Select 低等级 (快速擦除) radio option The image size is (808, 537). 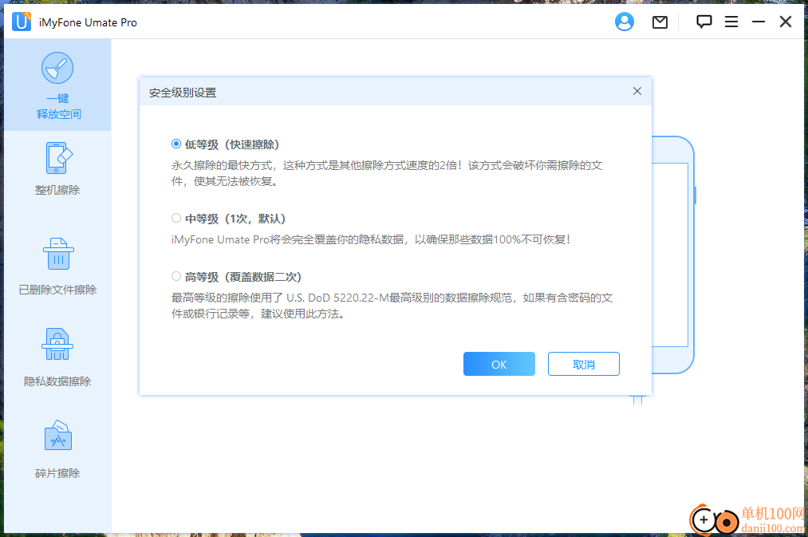[x=176, y=144]
